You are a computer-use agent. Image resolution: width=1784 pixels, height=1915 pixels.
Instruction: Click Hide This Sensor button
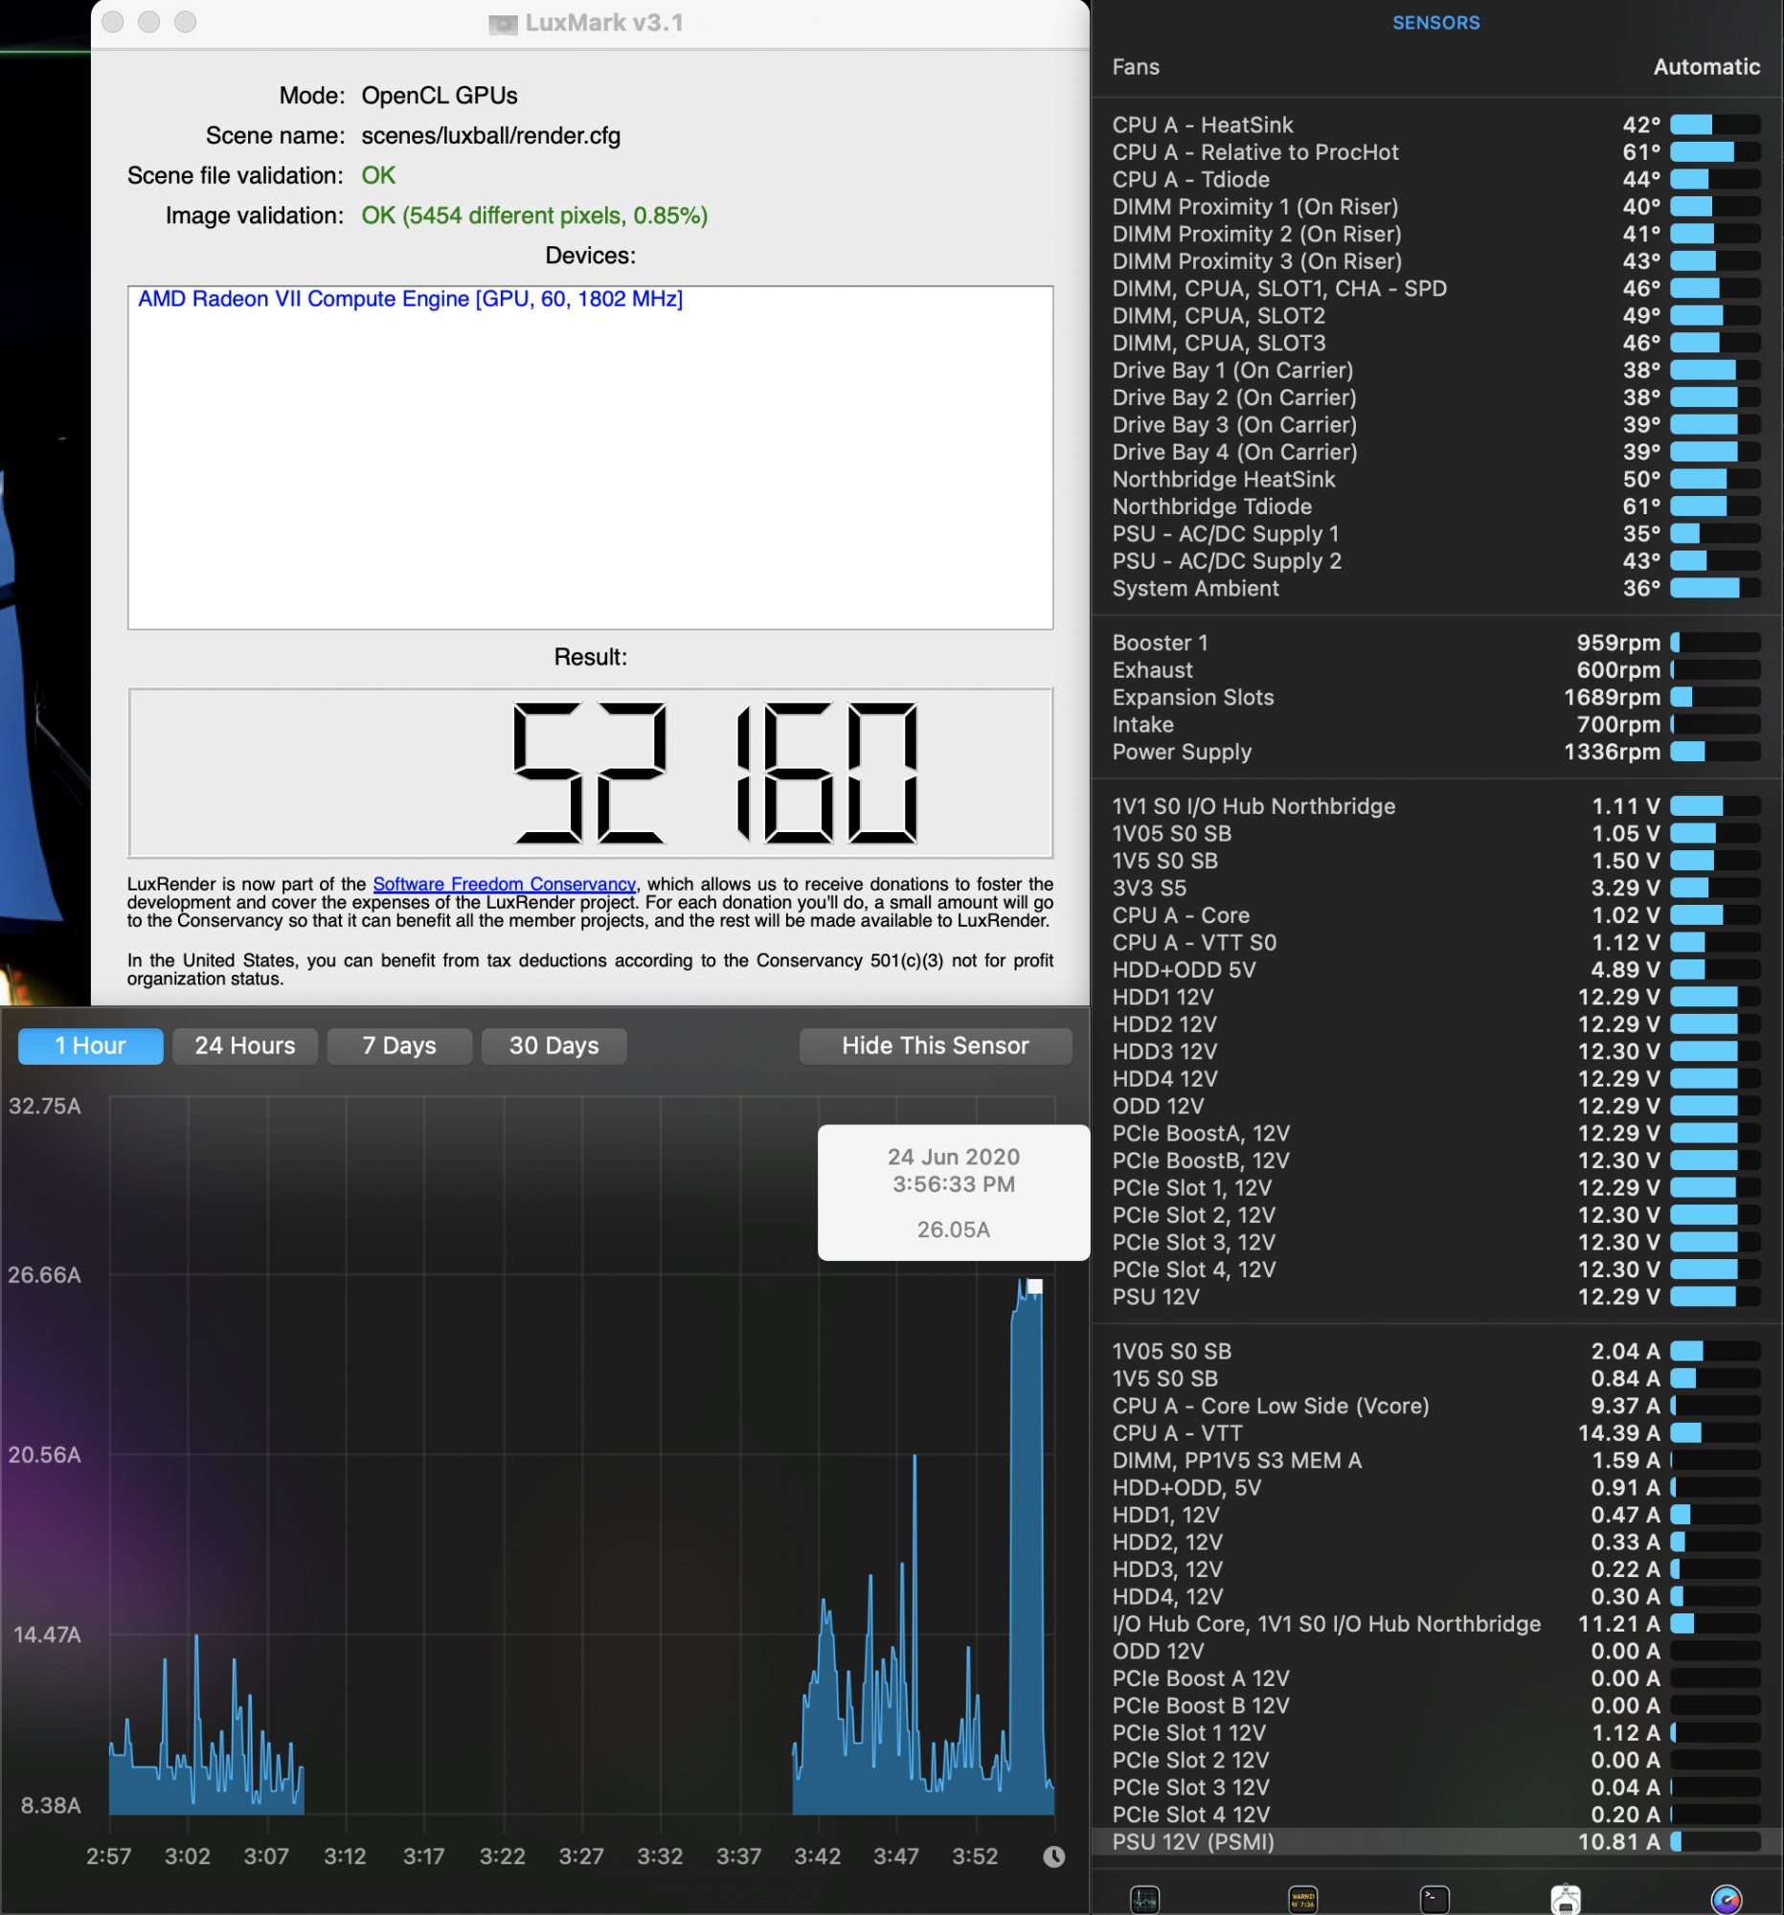(935, 1046)
